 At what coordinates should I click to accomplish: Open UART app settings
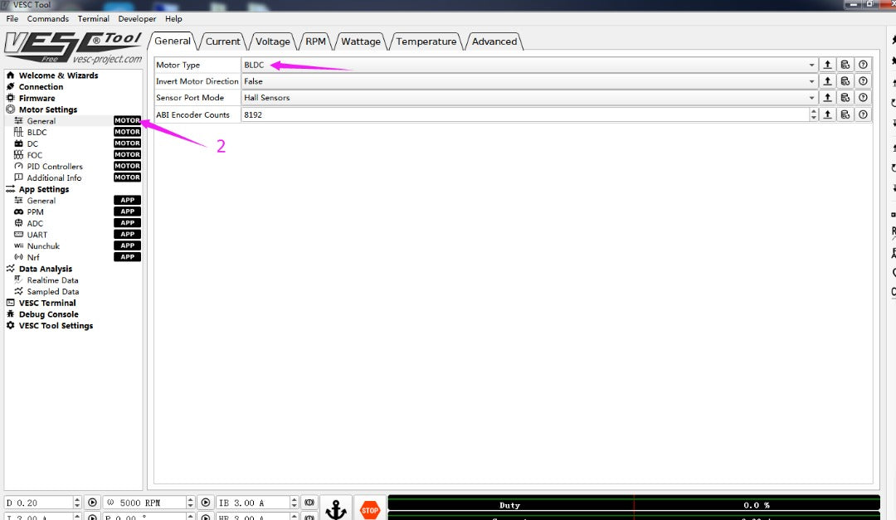coord(37,234)
